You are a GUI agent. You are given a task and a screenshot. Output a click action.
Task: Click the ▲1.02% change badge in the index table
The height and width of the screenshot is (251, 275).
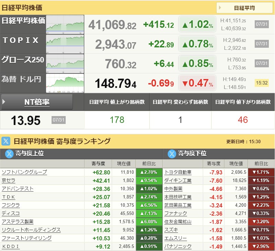[x=197, y=24]
